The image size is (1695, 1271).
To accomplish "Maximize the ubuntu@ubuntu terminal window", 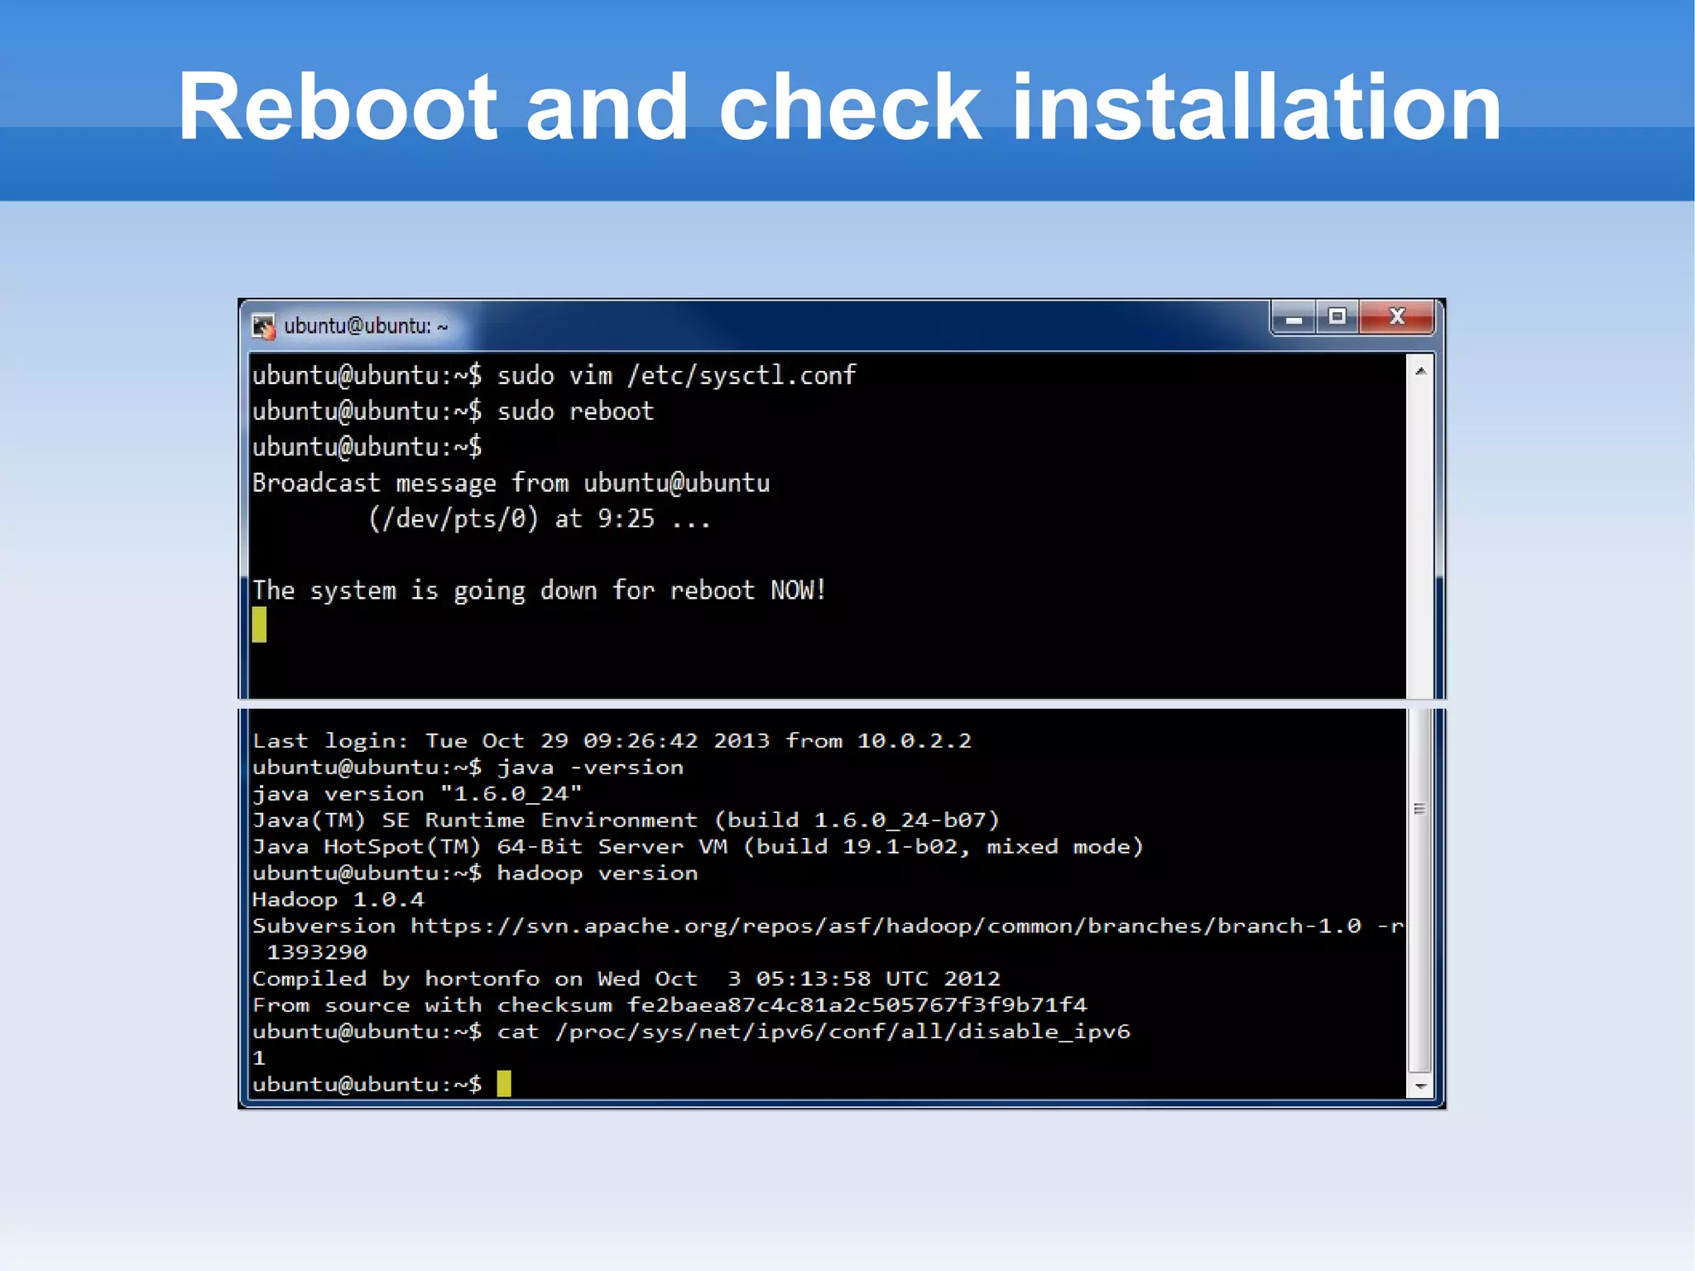I will tap(1337, 317).
